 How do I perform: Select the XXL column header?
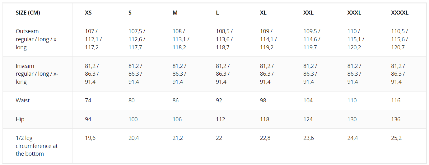pyautogui.click(x=308, y=13)
